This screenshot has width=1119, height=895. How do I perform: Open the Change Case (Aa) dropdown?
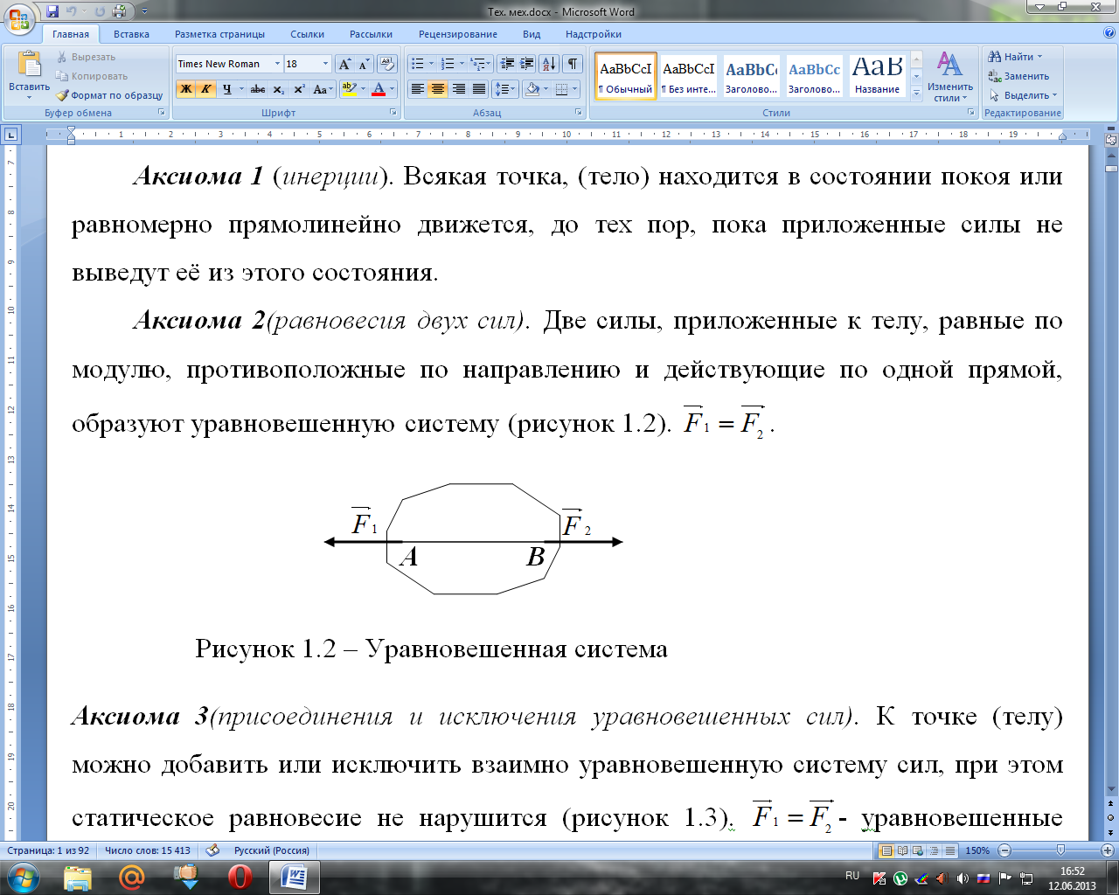(x=323, y=89)
